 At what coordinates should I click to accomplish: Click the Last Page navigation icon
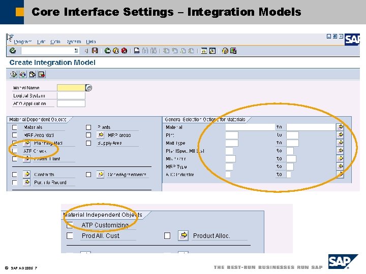pos(191,51)
